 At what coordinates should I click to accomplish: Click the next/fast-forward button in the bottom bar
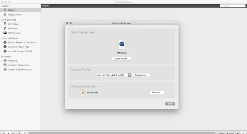pos(13,133)
